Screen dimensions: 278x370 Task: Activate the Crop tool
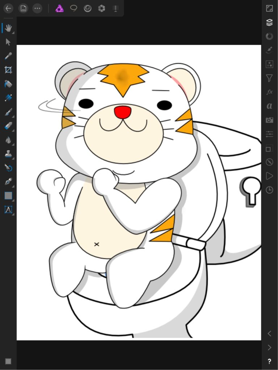coord(8,70)
